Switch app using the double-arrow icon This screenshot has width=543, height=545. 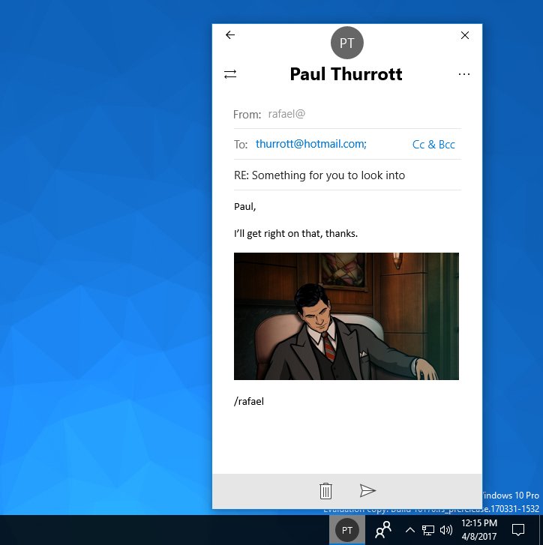230,74
